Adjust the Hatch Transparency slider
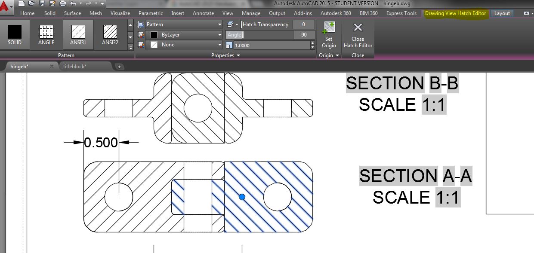Image resolution: width=534 pixels, height=253 pixels. (x=267, y=24)
